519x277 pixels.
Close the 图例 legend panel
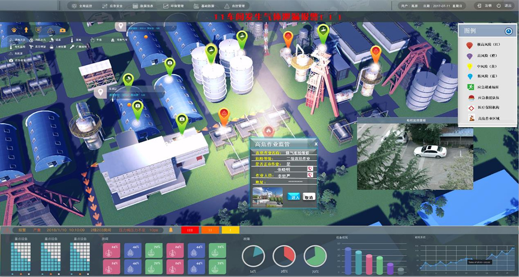pyautogui.click(x=508, y=31)
